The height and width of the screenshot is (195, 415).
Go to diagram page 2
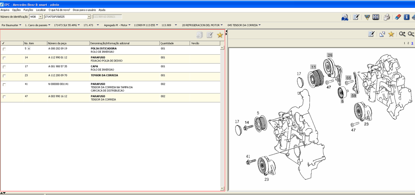click(x=408, y=43)
